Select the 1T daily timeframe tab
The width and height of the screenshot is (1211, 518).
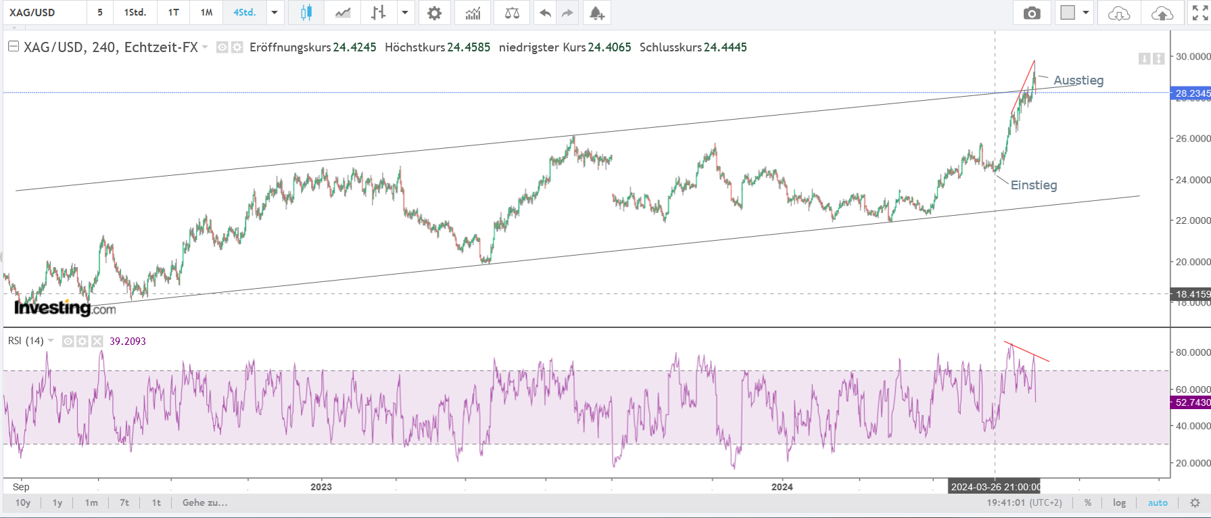[174, 13]
